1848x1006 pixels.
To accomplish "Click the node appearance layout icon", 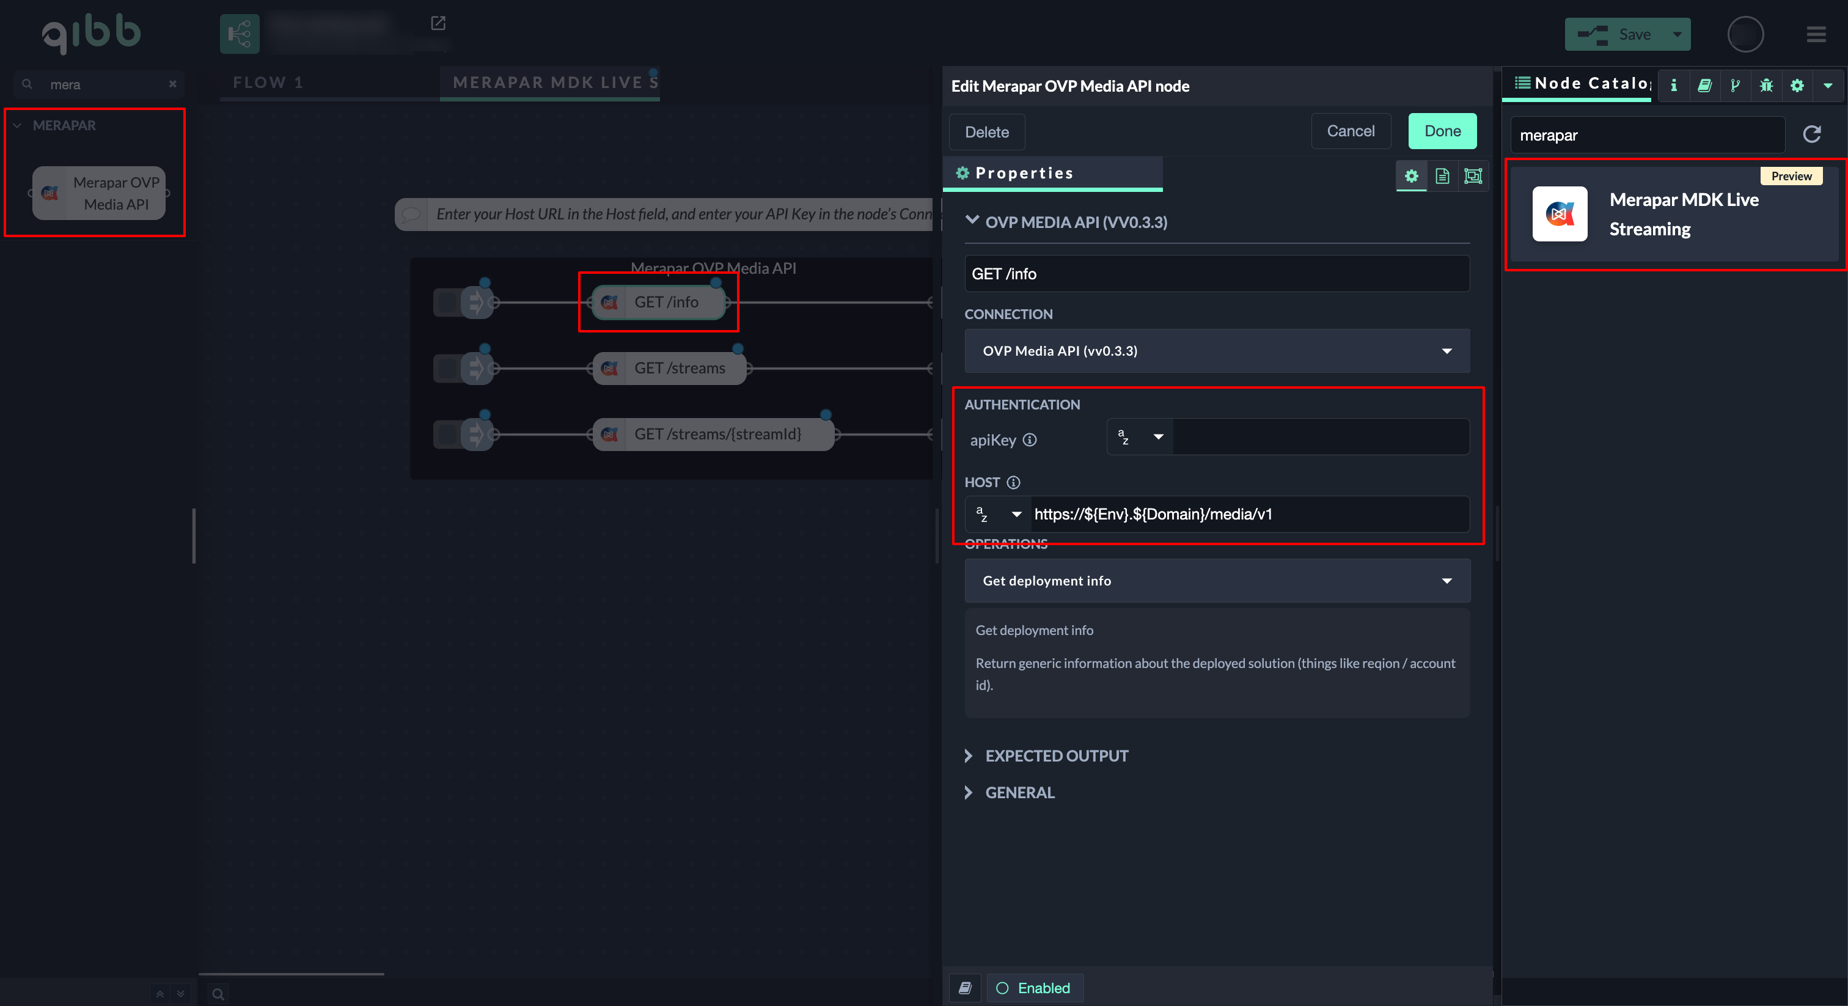I will click(x=1472, y=176).
